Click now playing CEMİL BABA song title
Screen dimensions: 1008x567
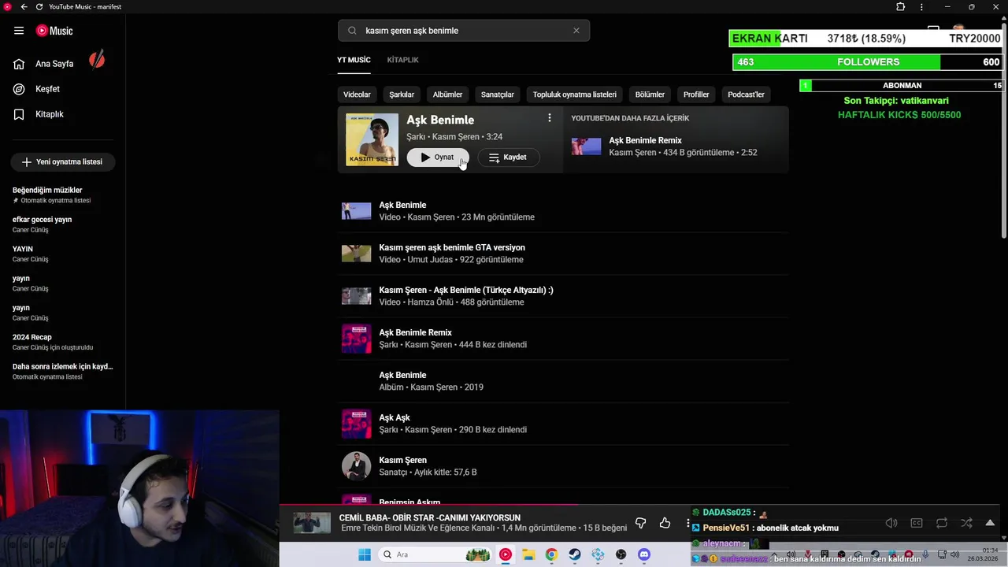pyautogui.click(x=430, y=517)
